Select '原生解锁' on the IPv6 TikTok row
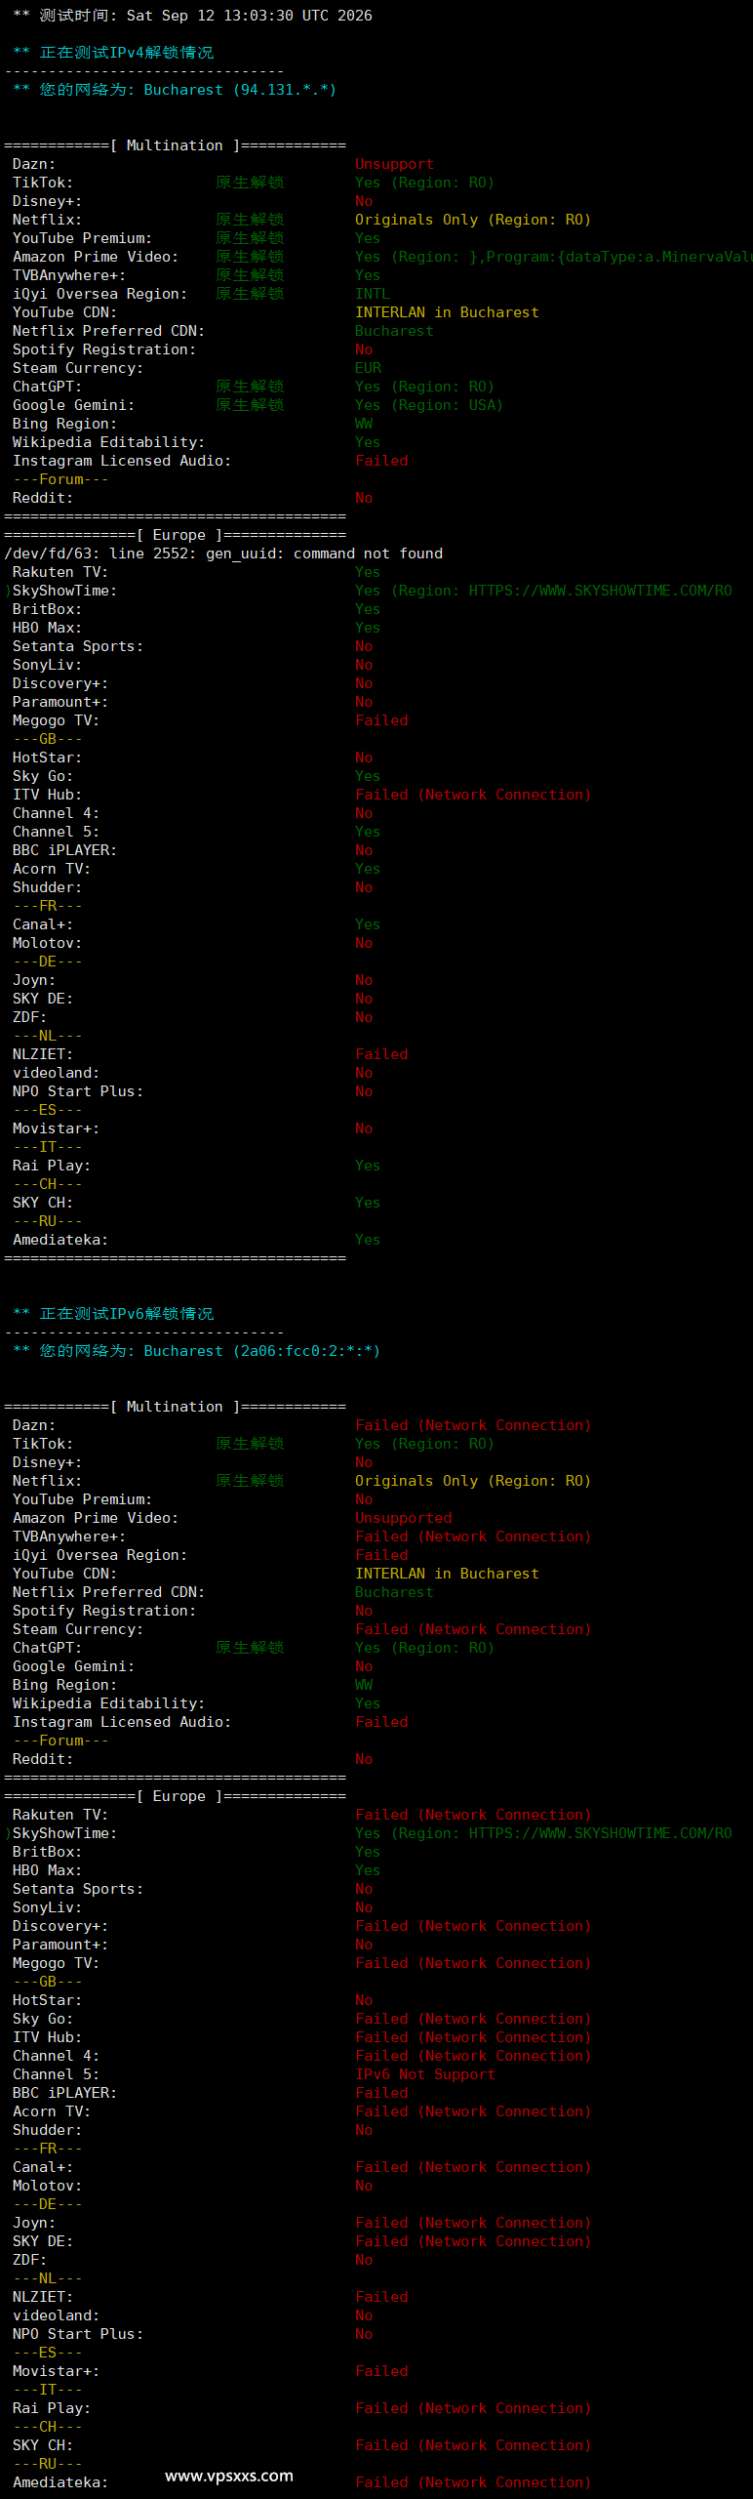The width and height of the screenshot is (753, 2499). (x=250, y=1444)
